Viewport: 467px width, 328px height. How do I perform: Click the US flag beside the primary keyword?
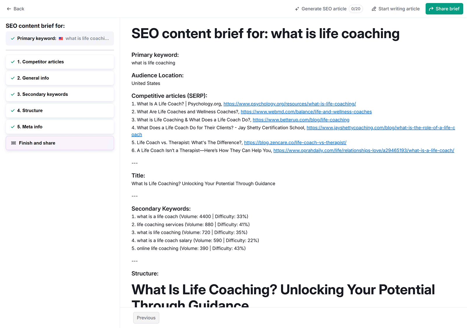coord(60,38)
